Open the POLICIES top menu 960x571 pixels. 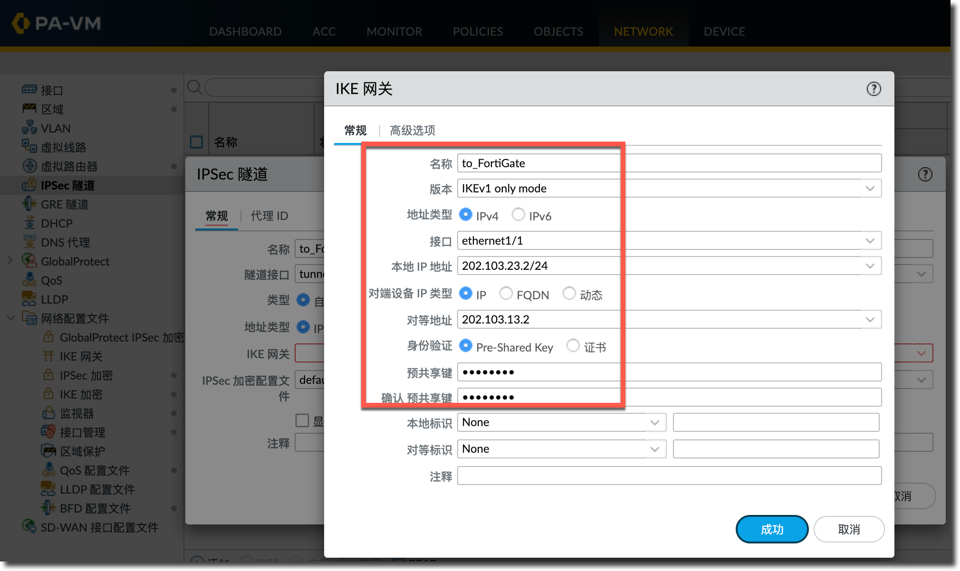pyautogui.click(x=478, y=31)
